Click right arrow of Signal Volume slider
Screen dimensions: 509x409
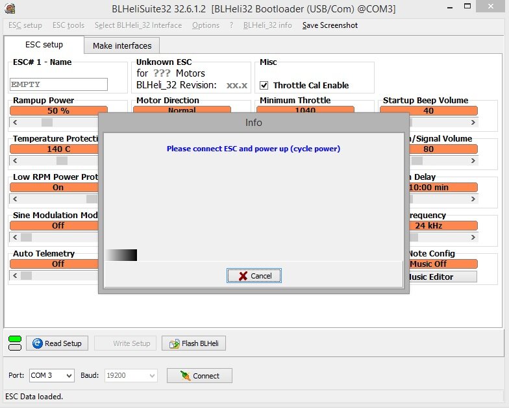(x=473, y=161)
